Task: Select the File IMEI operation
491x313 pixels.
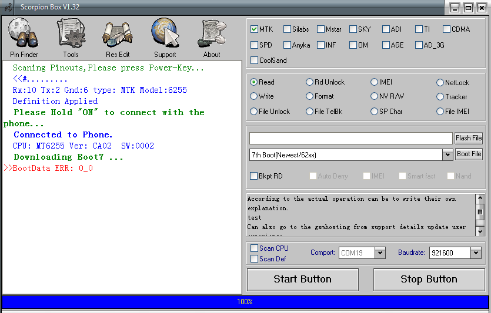Action: coord(440,112)
